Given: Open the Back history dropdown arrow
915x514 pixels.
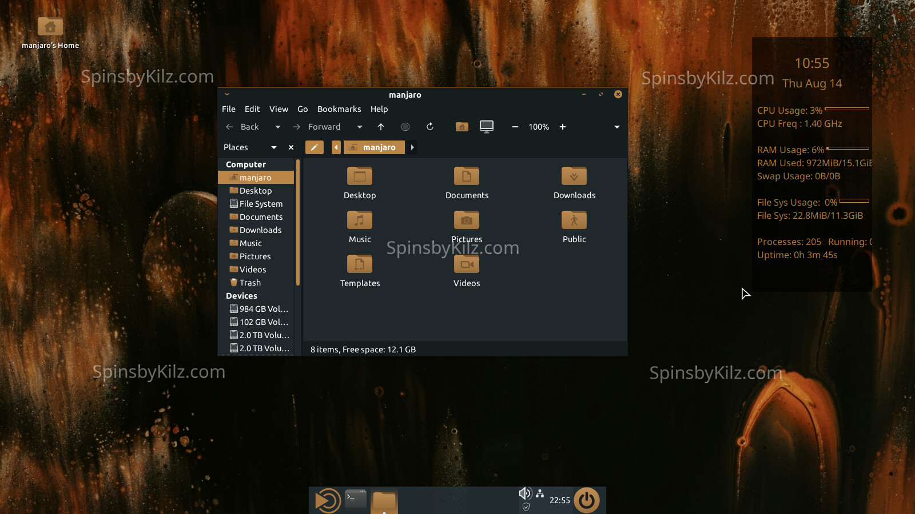Looking at the screenshot, I should (x=278, y=127).
